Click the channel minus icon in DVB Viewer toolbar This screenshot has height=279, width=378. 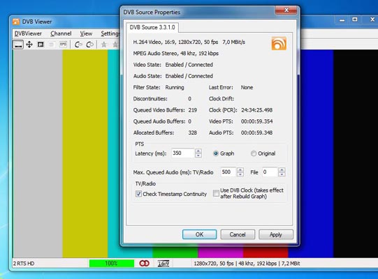coord(78,45)
